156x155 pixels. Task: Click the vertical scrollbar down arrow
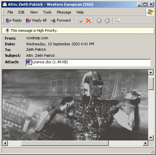pyautogui.click(x=151, y=138)
